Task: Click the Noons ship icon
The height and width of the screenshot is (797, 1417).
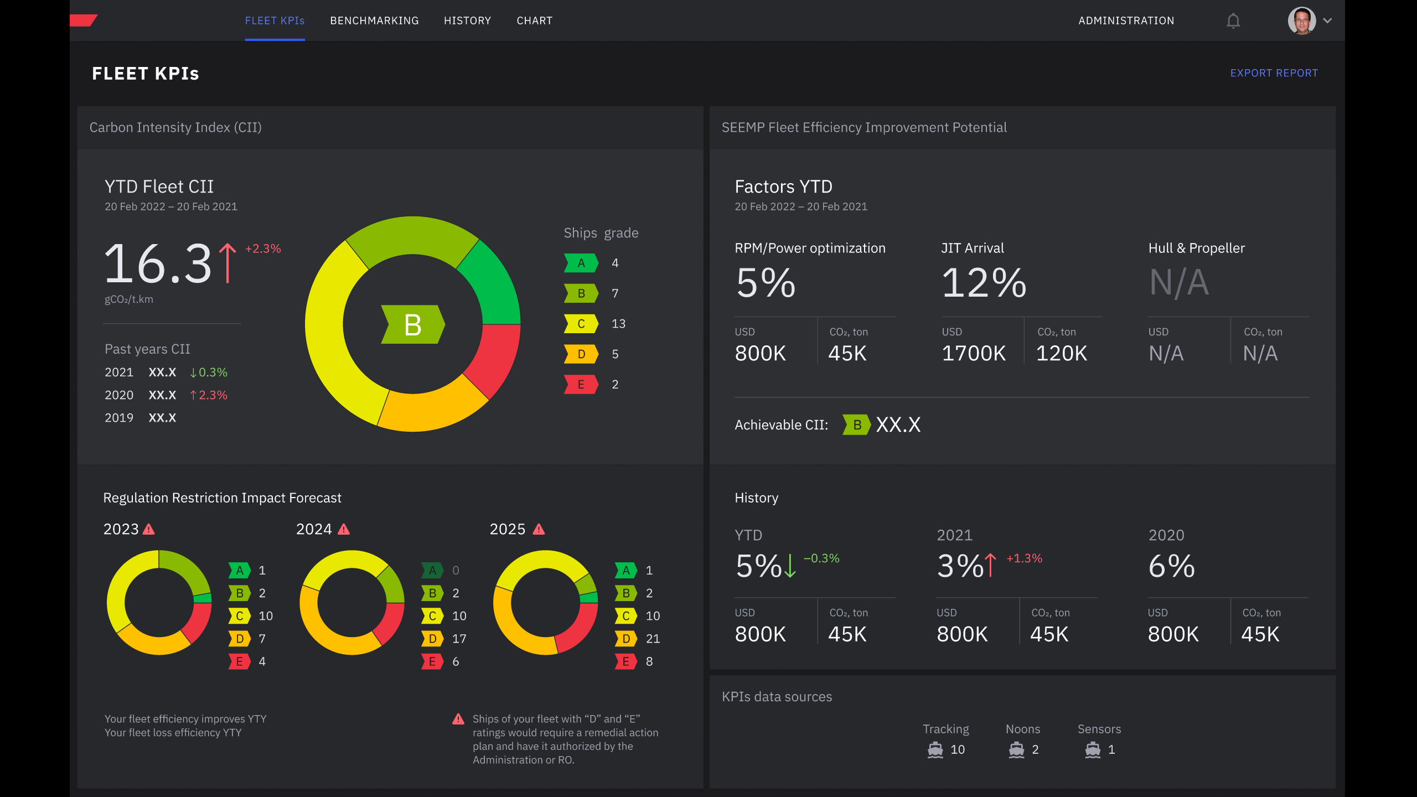Action: point(1016,749)
